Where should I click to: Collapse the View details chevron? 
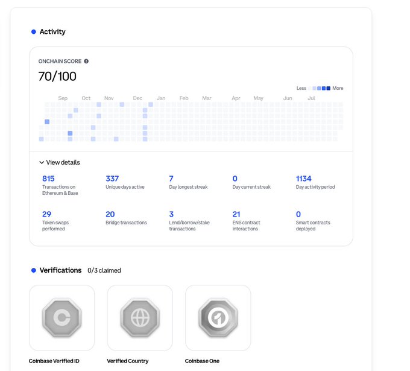[x=42, y=162]
